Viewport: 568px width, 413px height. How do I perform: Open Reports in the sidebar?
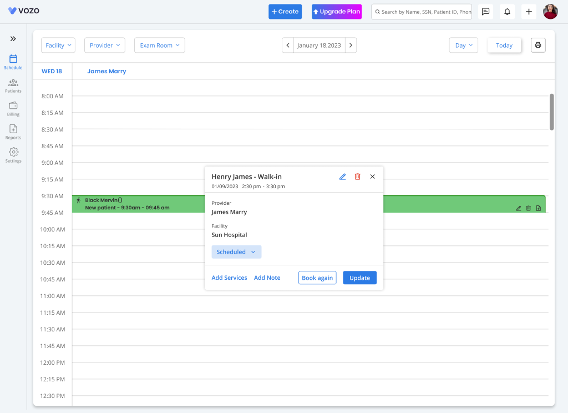(x=13, y=132)
